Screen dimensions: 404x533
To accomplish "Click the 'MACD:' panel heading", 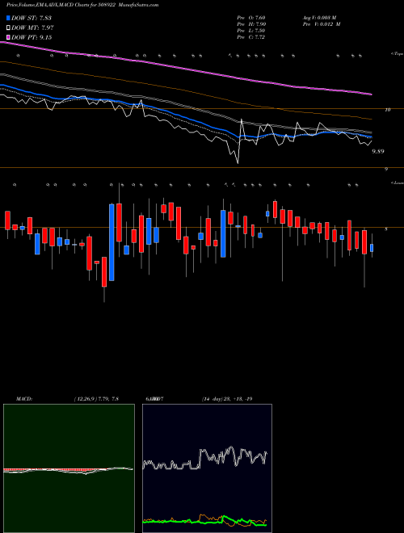I will (x=23, y=399).
